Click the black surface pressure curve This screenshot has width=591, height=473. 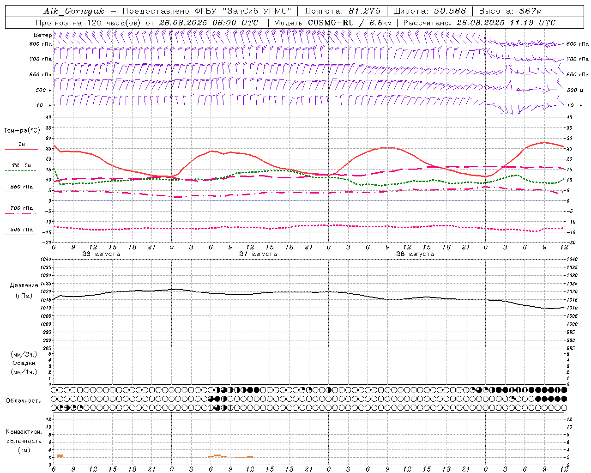click(309, 292)
